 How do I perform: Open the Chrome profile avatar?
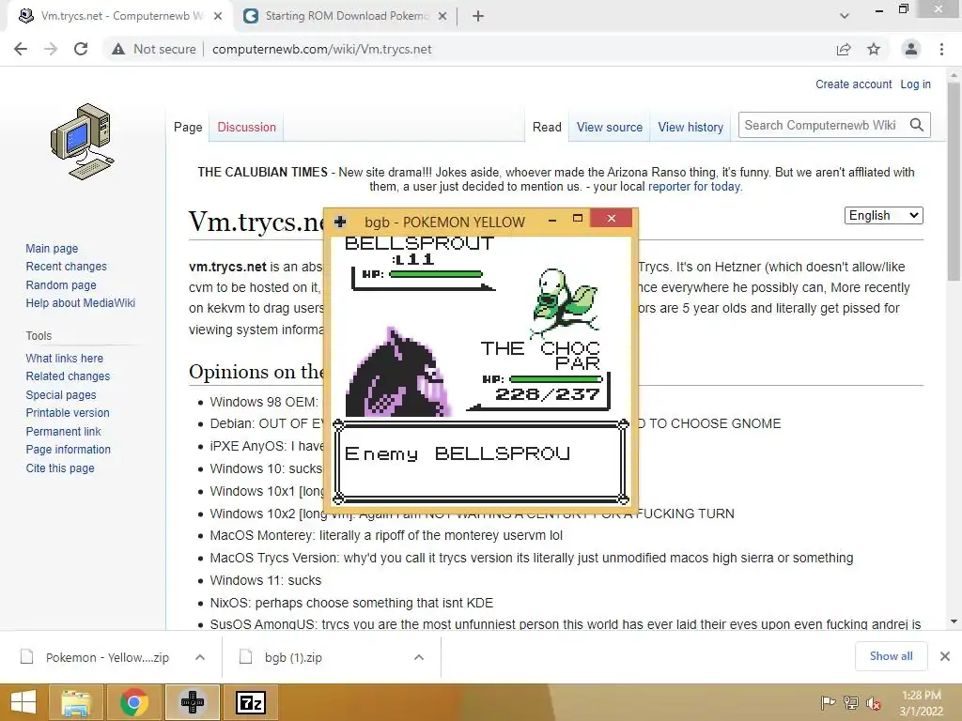[x=911, y=49]
